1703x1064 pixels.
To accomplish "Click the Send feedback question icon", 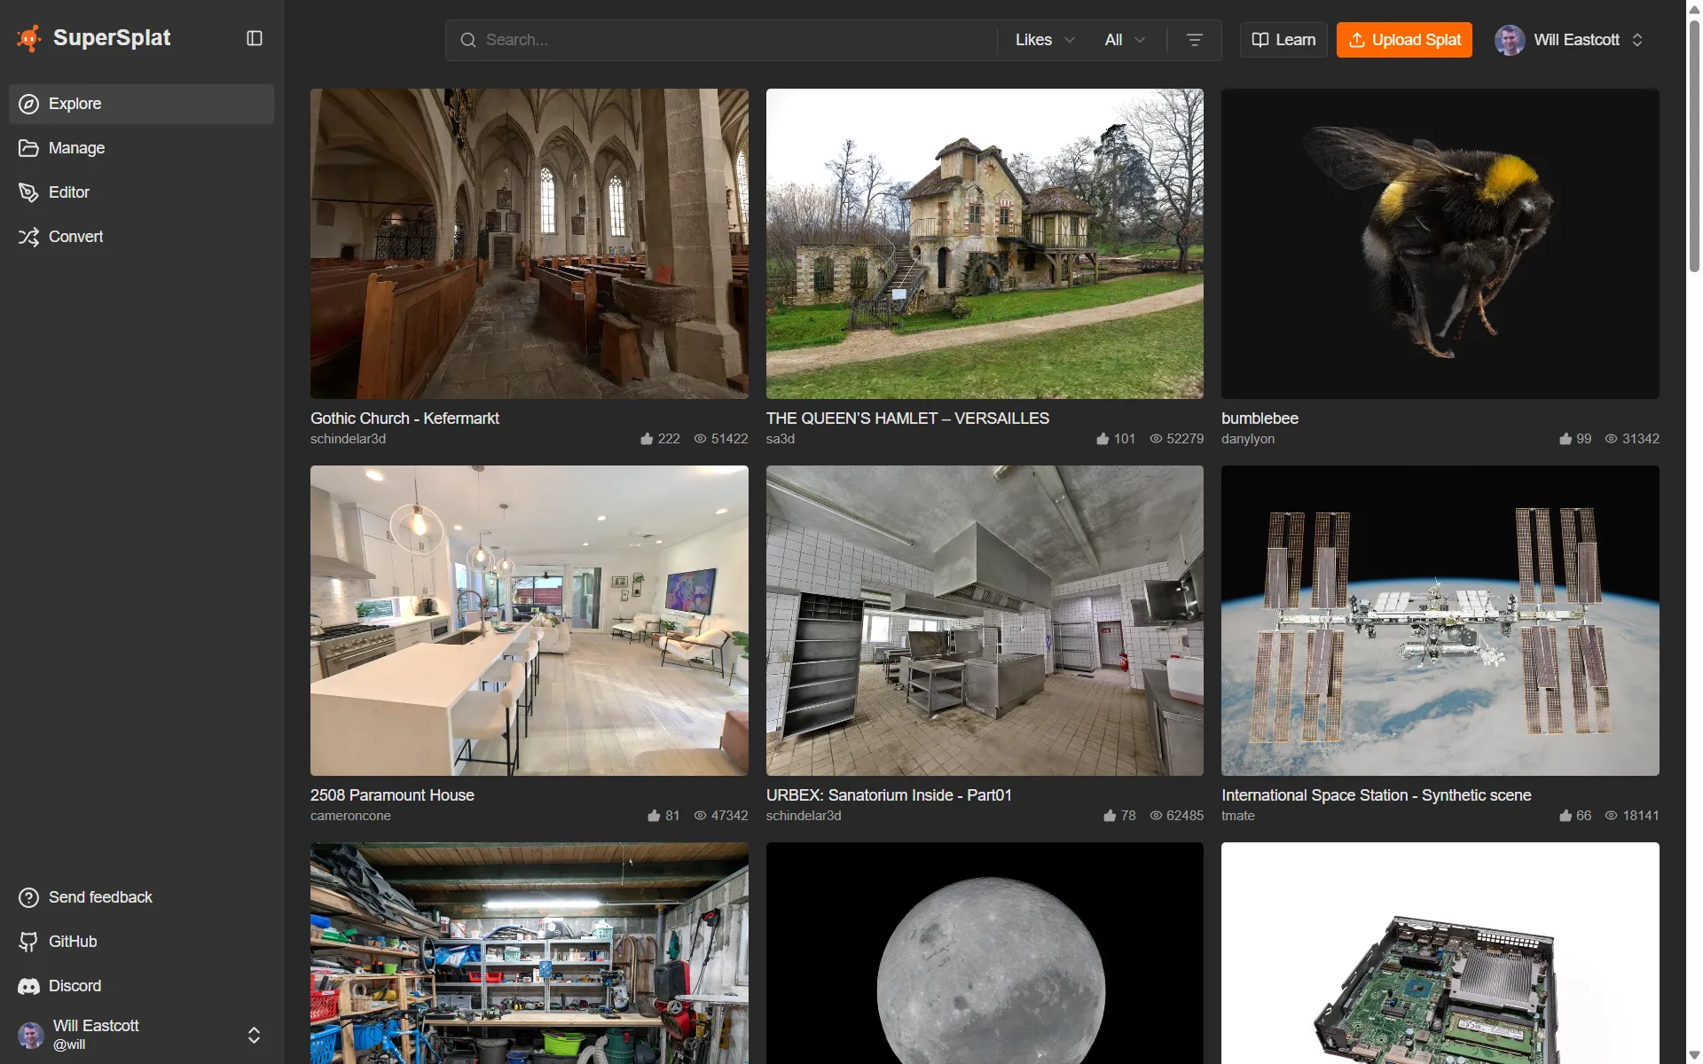I will coord(28,897).
